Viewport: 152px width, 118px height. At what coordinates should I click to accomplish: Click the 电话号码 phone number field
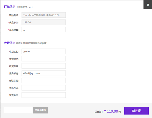point(44,81)
